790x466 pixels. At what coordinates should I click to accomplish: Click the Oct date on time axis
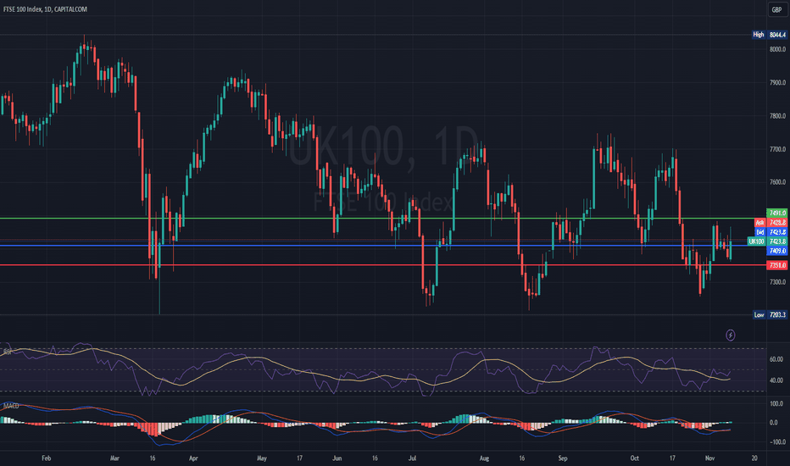pyautogui.click(x=634, y=458)
